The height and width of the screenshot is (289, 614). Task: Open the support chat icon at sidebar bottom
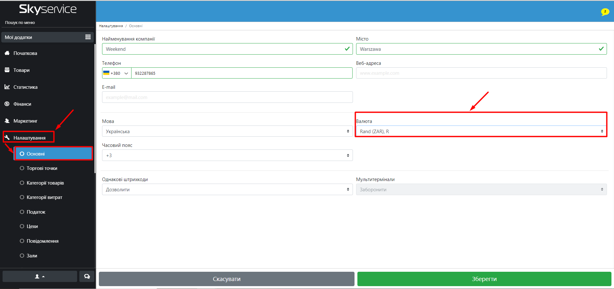tap(87, 277)
